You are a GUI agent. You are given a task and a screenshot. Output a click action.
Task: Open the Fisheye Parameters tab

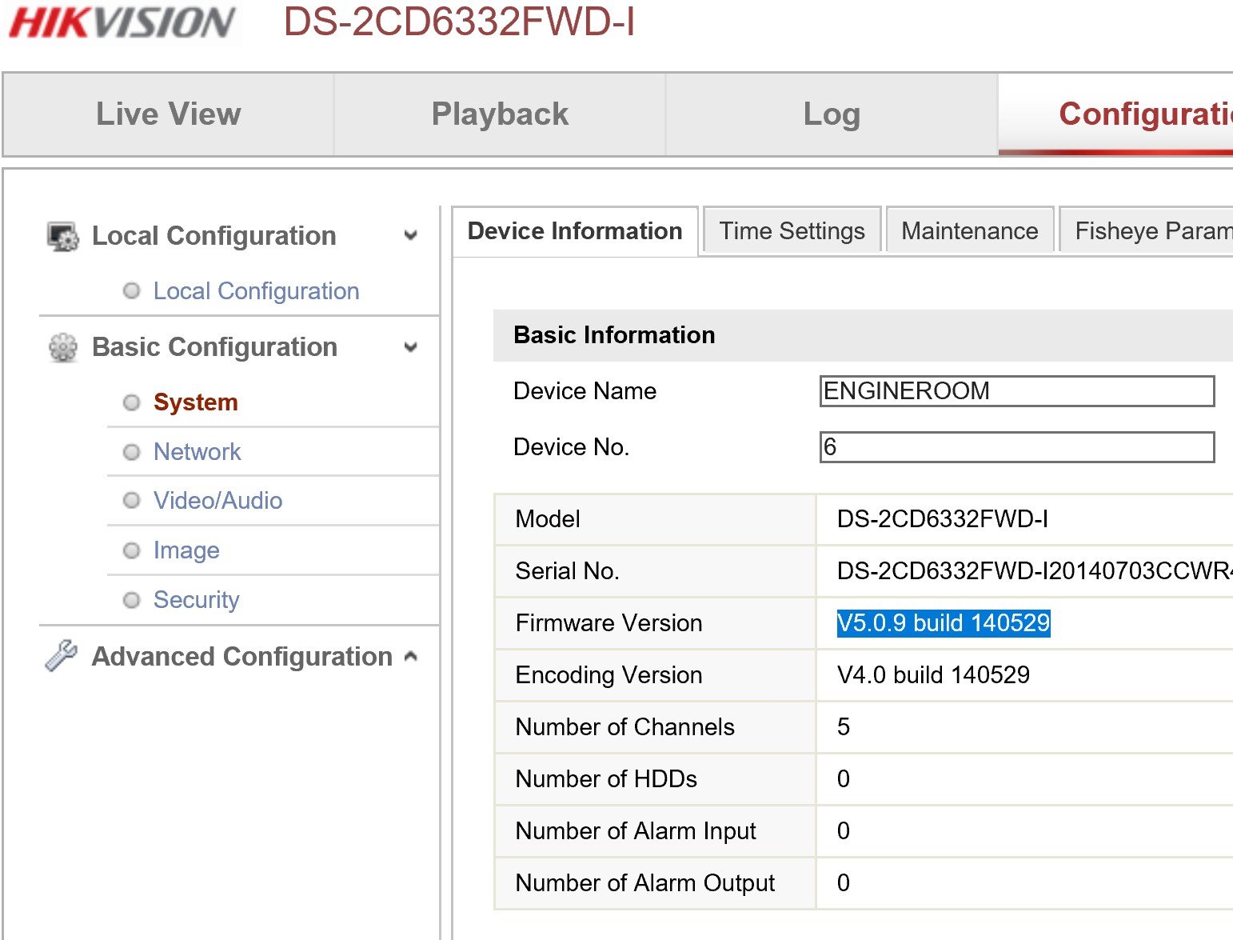[1150, 231]
